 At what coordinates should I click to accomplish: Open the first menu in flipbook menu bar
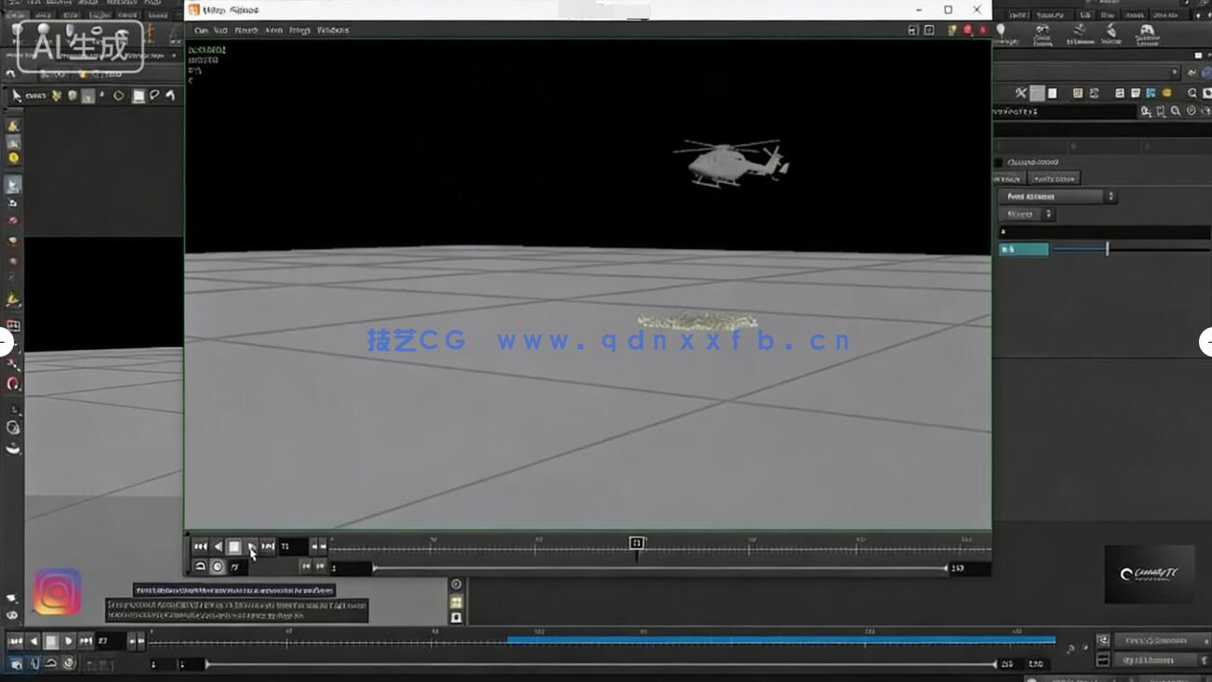pyautogui.click(x=200, y=31)
